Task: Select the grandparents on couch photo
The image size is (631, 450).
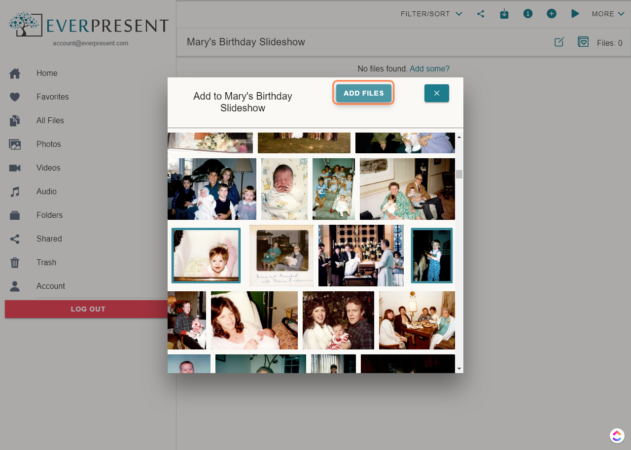Action: (407, 189)
